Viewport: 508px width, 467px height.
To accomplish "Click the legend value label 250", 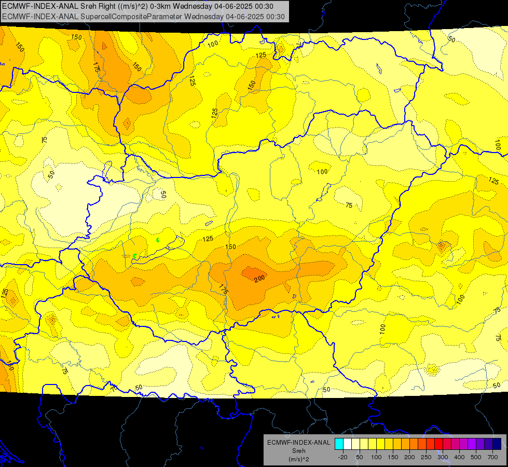I will [x=426, y=457].
